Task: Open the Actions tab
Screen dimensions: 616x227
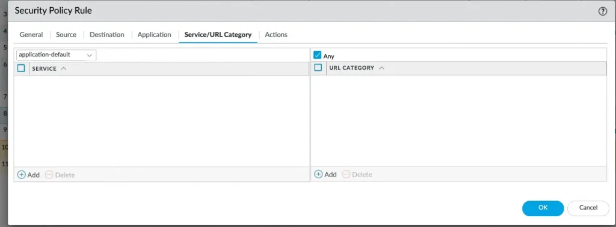Action: tap(276, 34)
